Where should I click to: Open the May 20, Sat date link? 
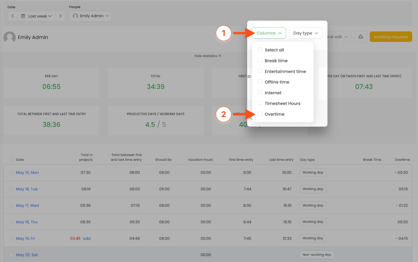pos(27,255)
